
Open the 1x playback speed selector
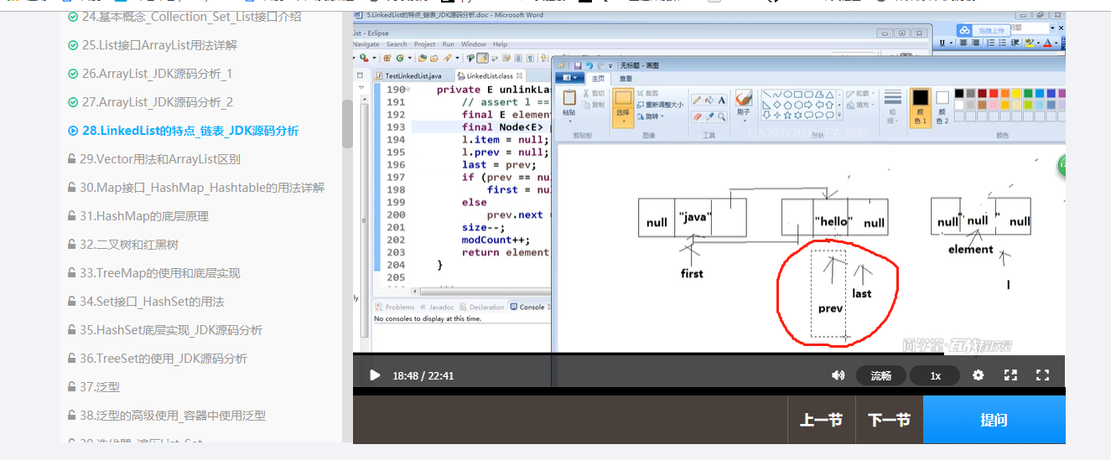(x=935, y=375)
